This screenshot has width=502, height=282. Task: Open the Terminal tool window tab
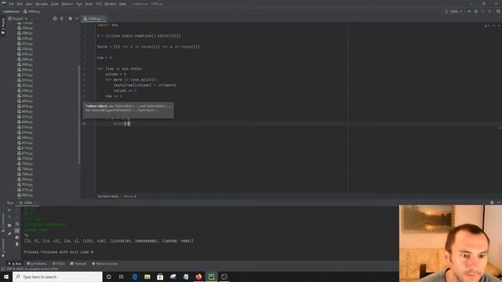tap(78, 264)
